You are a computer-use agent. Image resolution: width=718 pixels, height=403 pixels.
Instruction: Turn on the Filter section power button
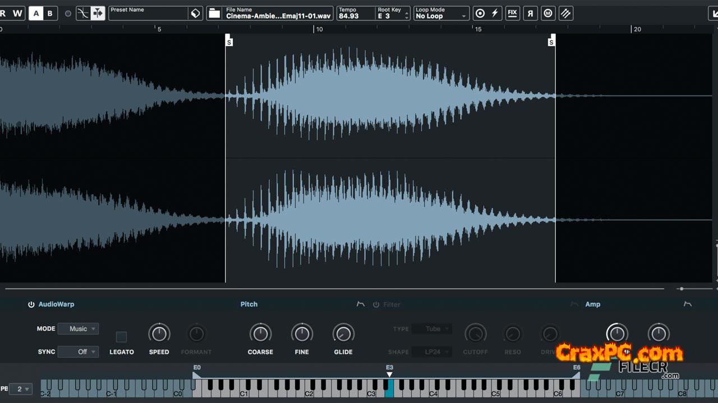pos(376,304)
